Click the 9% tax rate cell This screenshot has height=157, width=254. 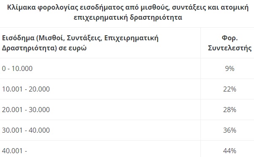(x=230, y=68)
